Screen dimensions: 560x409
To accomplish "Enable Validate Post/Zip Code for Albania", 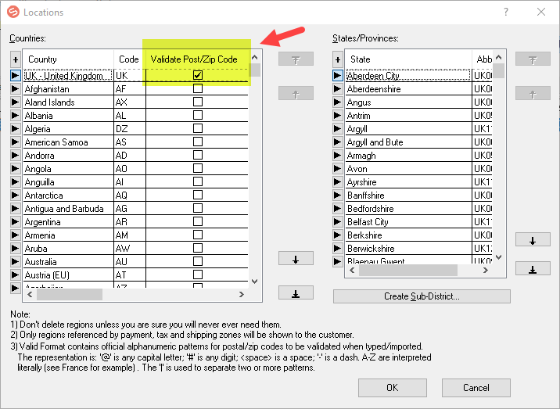I will pos(198,116).
